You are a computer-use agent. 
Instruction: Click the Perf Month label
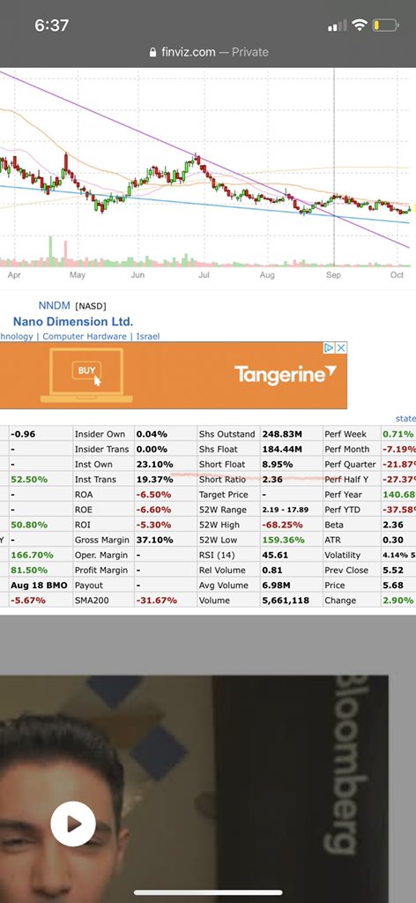click(347, 449)
